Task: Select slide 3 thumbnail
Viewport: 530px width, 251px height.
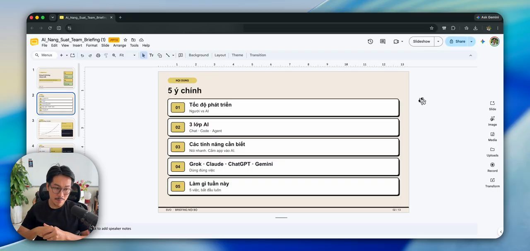Action: point(56,129)
